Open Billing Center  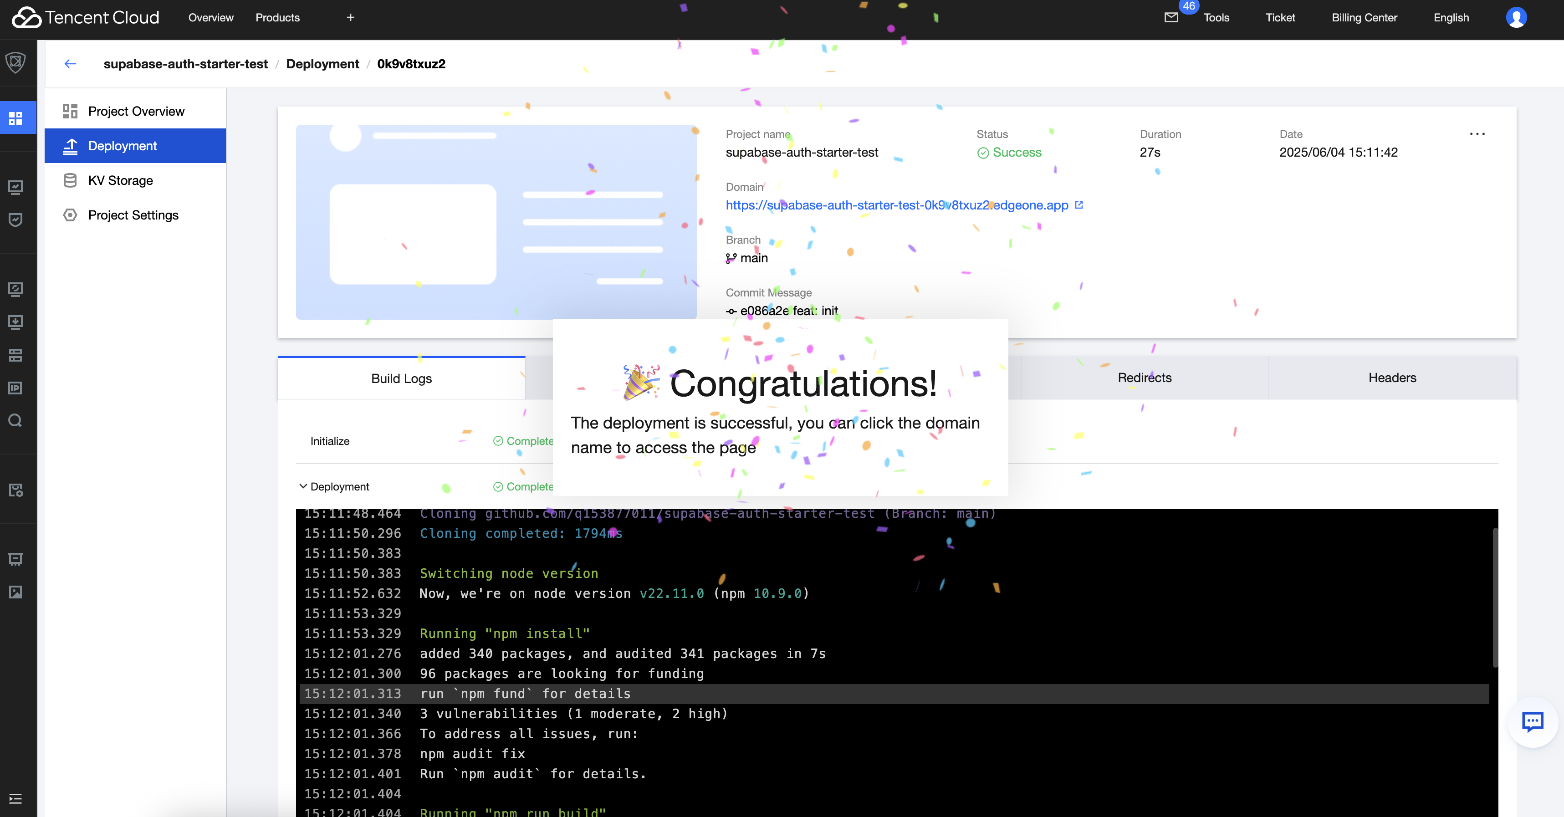(1364, 18)
